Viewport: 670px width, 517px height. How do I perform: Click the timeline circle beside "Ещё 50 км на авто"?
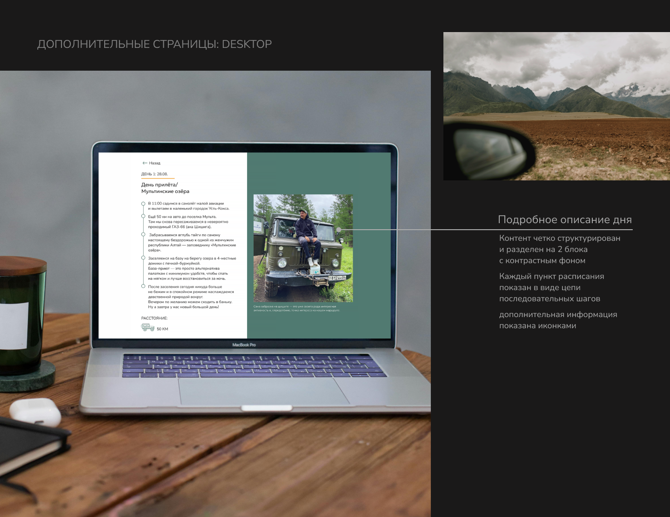click(143, 216)
